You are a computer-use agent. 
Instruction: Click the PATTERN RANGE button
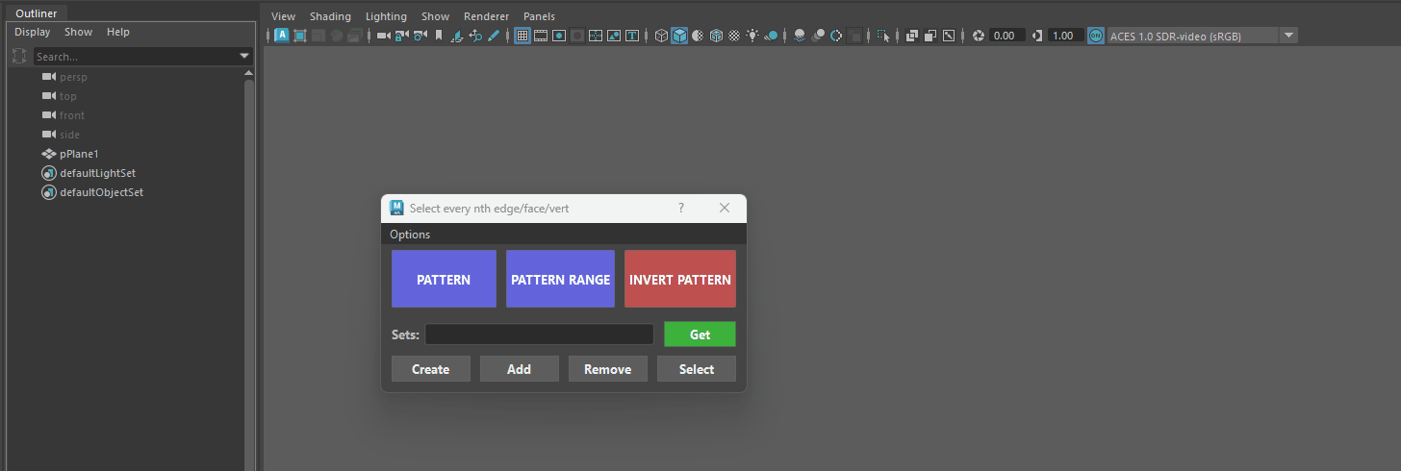(560, 279)
